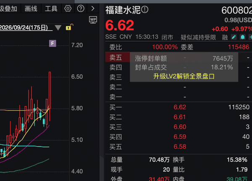Click the 疑似减持受限 label

[198, 37]
